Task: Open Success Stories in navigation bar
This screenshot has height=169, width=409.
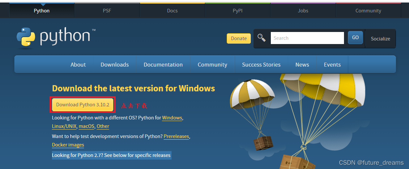Action: point(261,65)
